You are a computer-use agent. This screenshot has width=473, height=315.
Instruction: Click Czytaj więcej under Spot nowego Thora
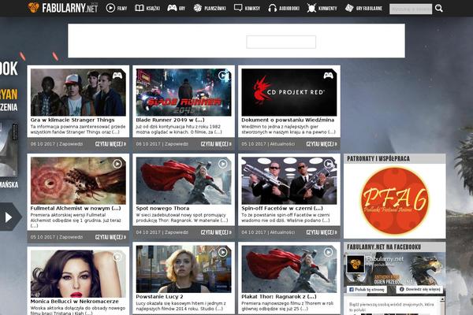(216, 232)
